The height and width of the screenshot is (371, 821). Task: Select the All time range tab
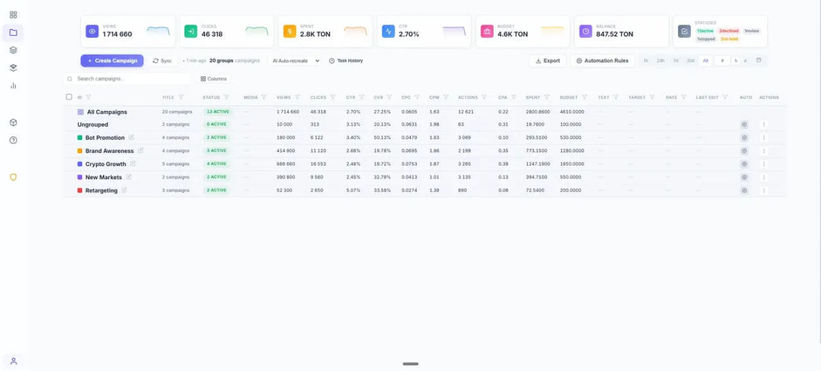click(706, 60)
